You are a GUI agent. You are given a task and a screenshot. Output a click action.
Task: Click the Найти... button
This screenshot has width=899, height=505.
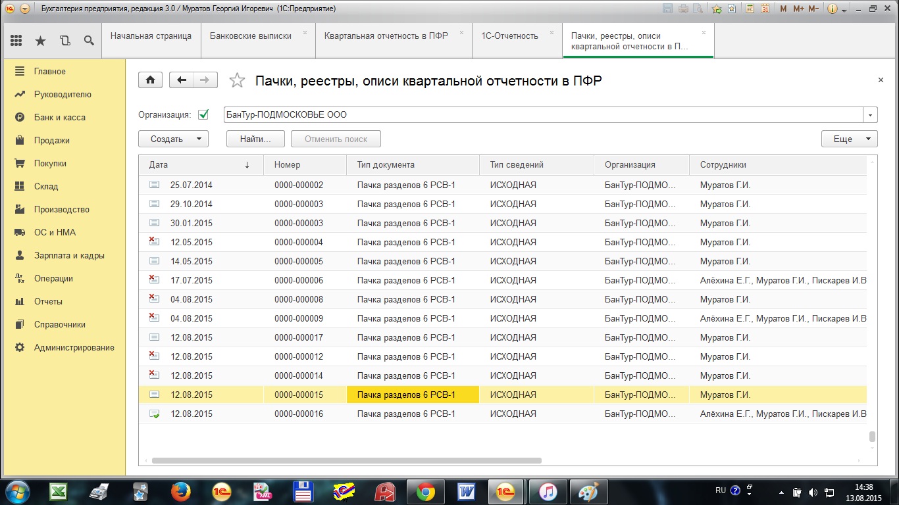pyautogui.click(x=255, y=139)
